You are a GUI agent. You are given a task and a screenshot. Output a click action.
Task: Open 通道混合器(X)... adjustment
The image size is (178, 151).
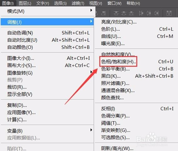coord(136,91)
